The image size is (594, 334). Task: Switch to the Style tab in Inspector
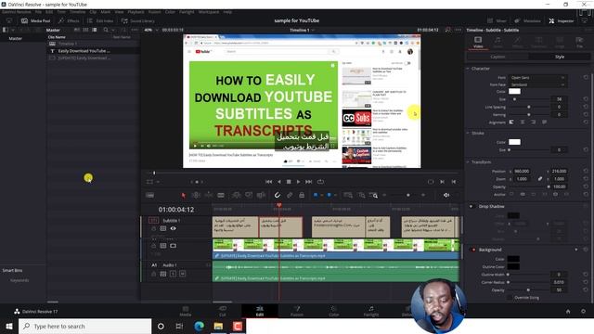560,57
